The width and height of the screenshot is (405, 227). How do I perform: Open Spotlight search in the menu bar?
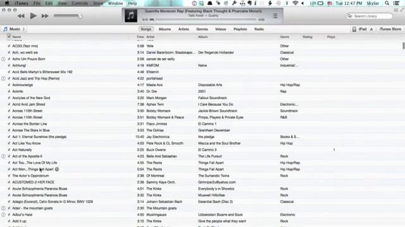pos(387,3)
